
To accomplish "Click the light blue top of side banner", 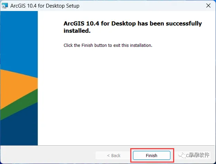I will tap(19, 34).
